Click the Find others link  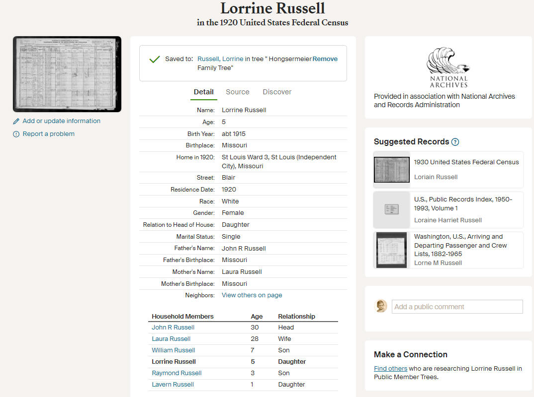point(390,368)
